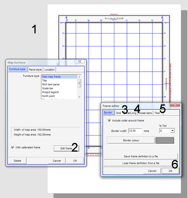
Task: Open the Scale bars tab
Action: coord(145,113)
